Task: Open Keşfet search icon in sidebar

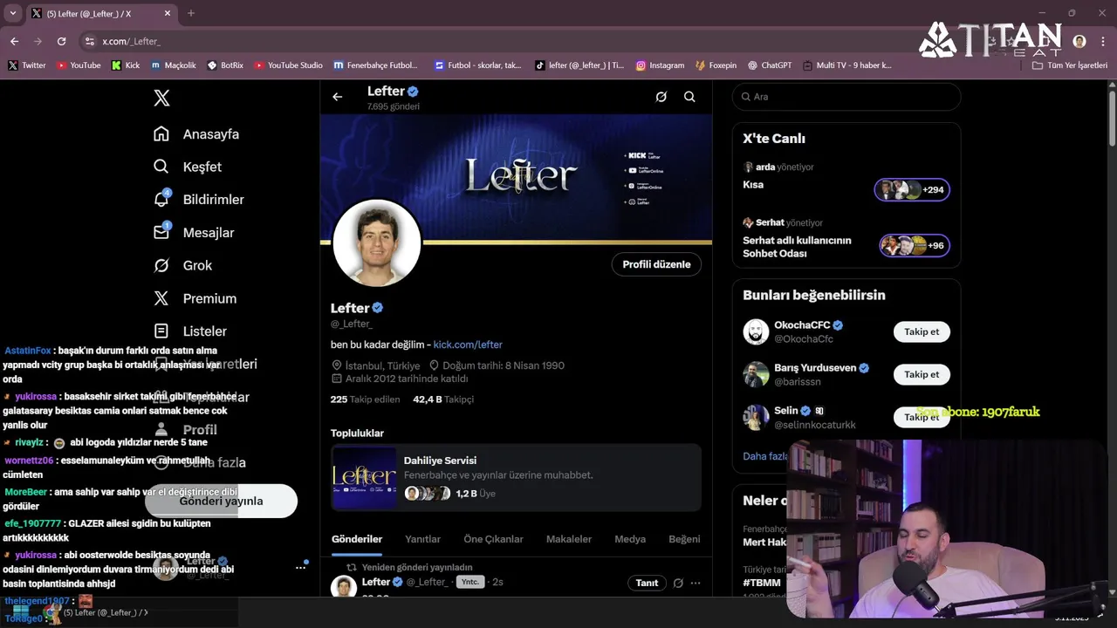Action: 161,167
